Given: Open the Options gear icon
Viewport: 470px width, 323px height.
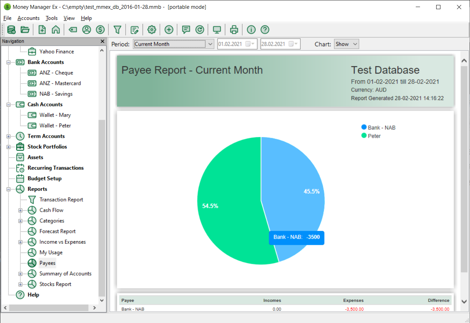Looking at the screenshot, I should 151,30.
